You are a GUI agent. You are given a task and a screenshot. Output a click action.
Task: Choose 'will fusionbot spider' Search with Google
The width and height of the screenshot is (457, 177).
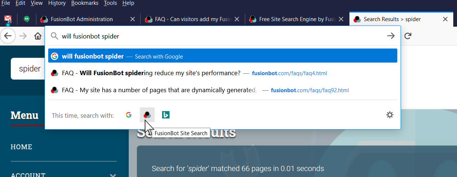pos(223,56)
